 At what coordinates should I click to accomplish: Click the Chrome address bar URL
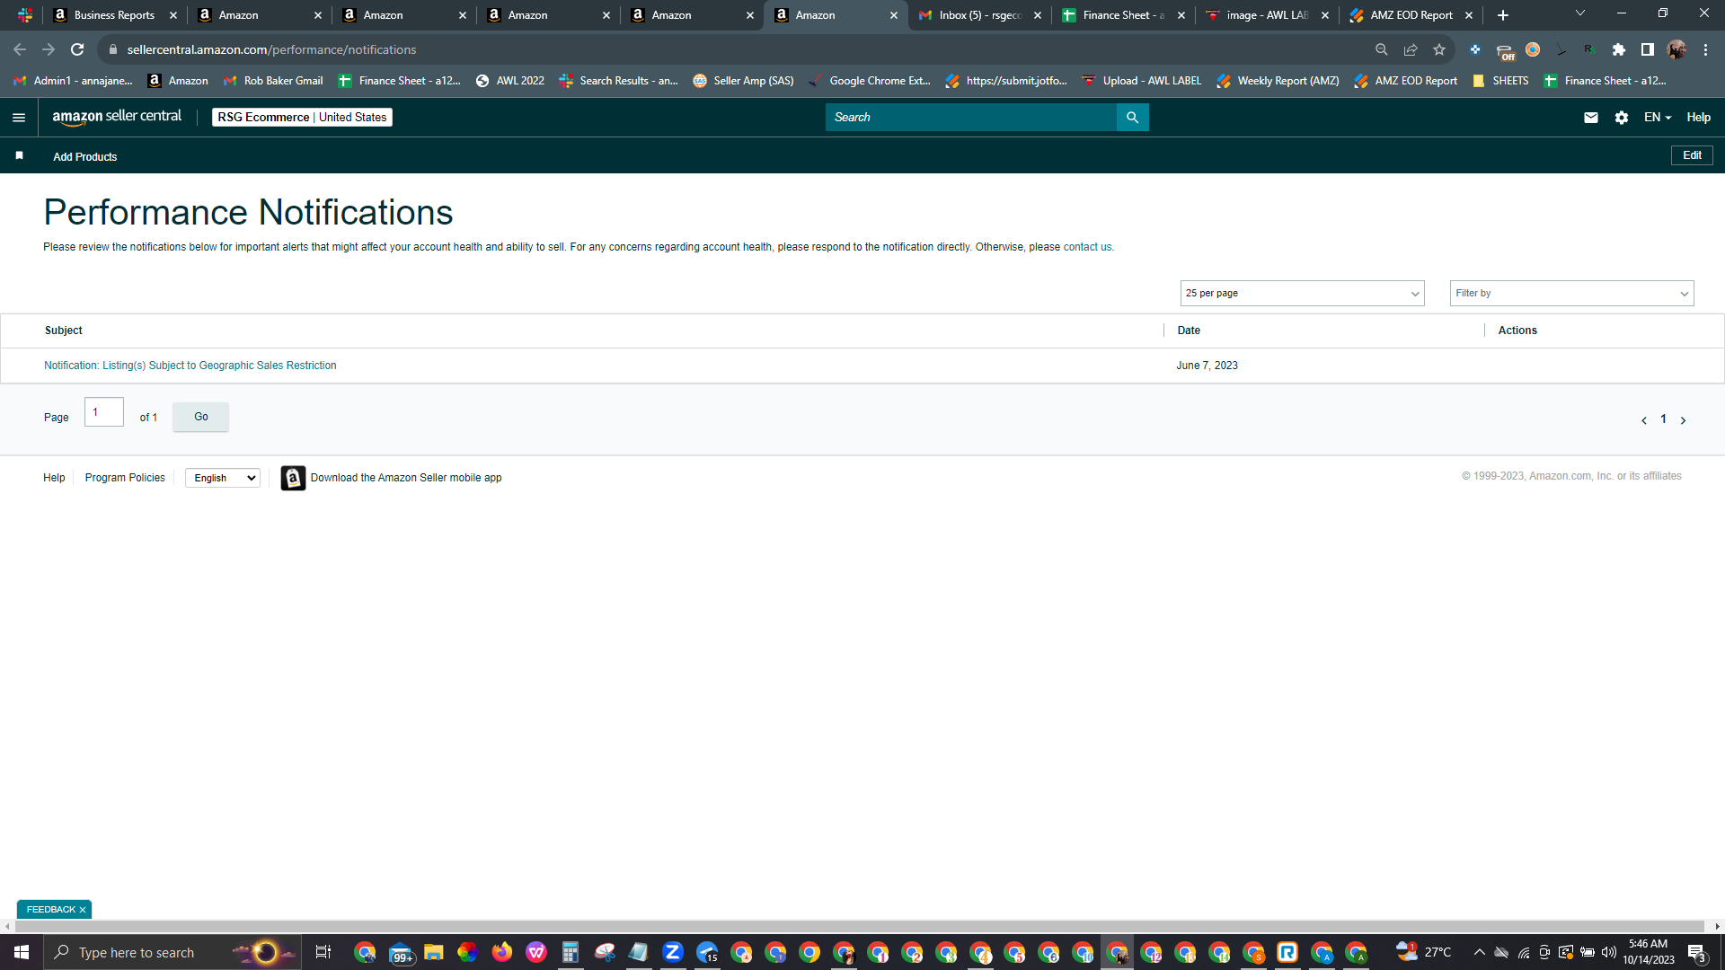271,49
